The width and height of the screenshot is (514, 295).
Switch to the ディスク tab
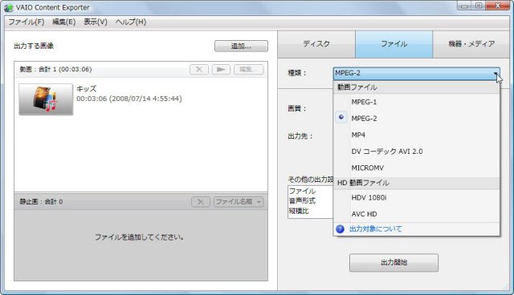click(x=316, y=44)
